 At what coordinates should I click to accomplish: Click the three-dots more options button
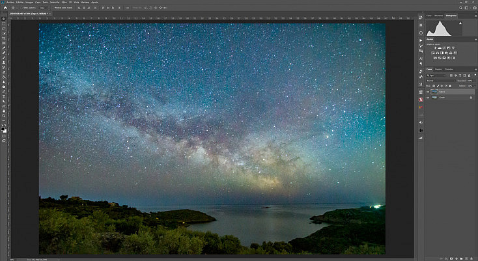[127, 8]
